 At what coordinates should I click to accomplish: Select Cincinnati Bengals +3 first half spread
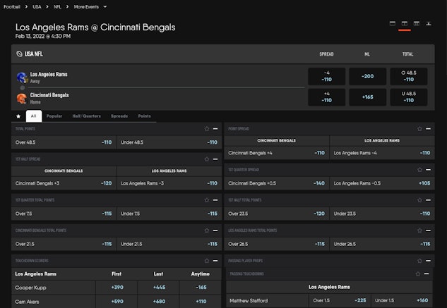64,183
